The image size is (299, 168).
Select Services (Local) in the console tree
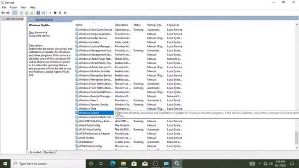click(14, 19)
